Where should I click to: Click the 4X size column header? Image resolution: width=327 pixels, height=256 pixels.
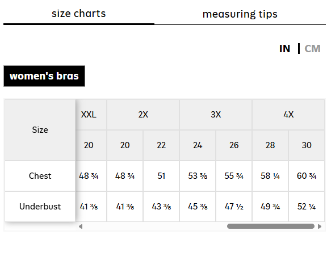pos(288,115)
